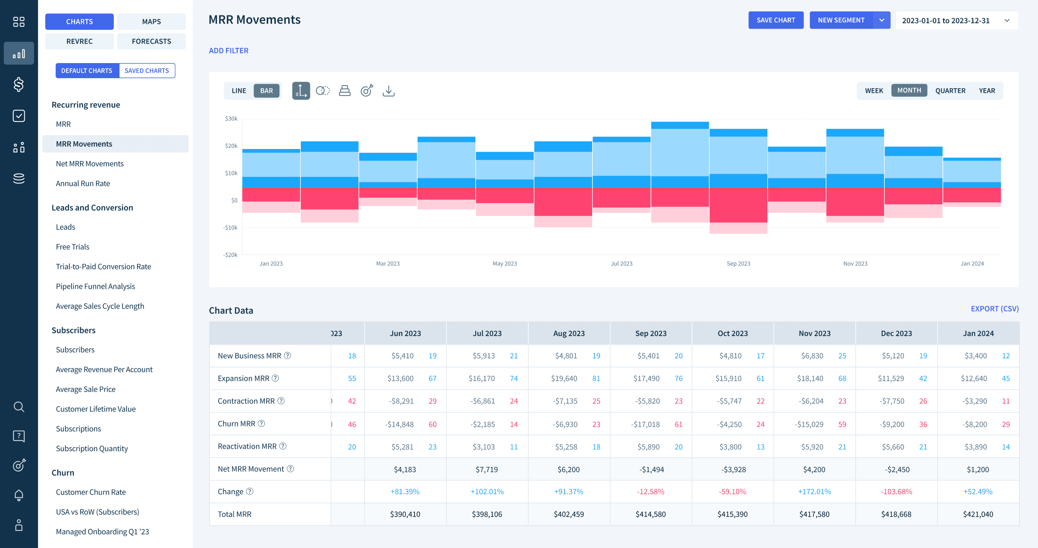Image resolution: width=1038 pixels, height=548 pixels.
Task: Open the MAPS tab
Action: pyautogui.click(x=151, y=22)
